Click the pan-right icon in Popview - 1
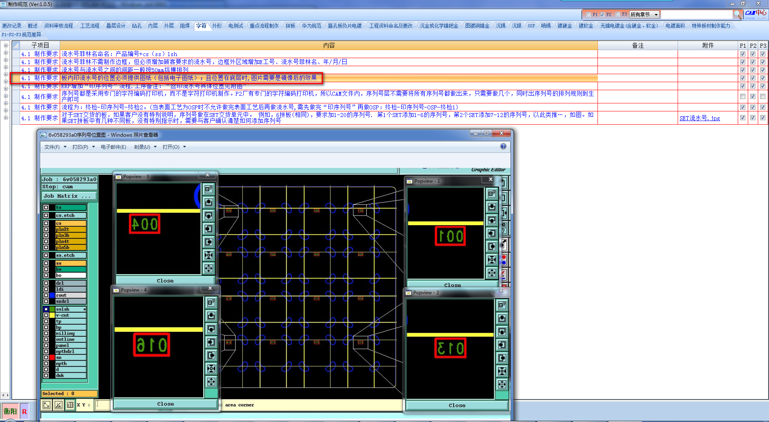This screenshot has width=769, height=422. coord(492,247)
